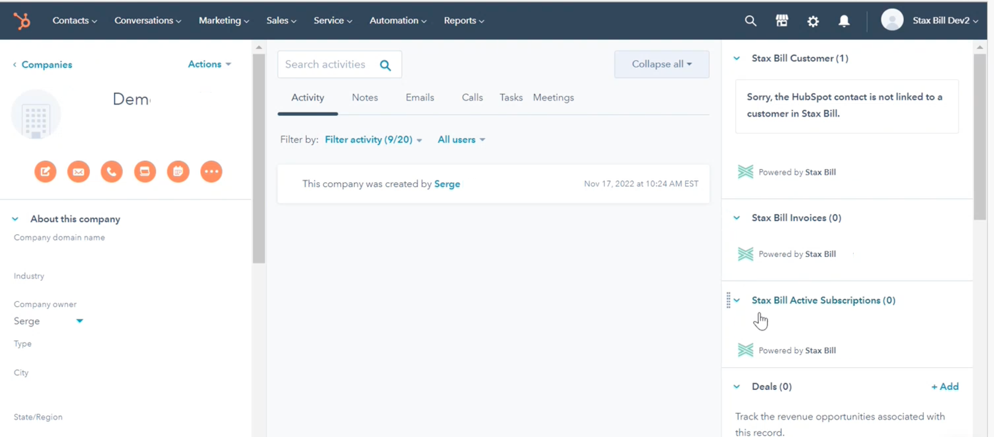Collapse Stax Bill Active Subscriptions (0) card

coord(736,300)
